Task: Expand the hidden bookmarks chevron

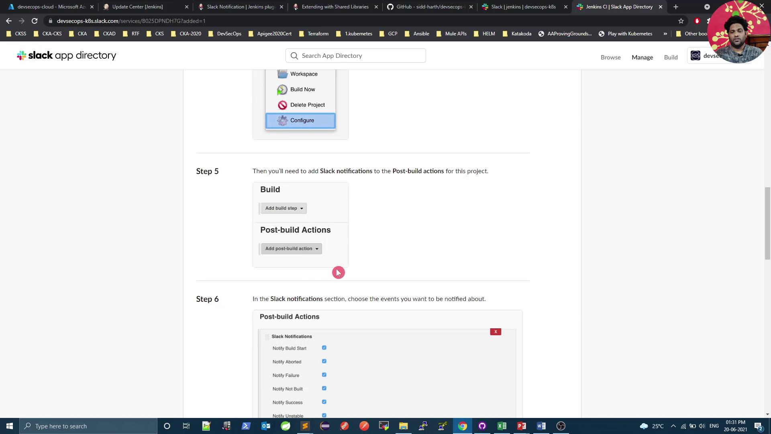Action: [665, 34]
